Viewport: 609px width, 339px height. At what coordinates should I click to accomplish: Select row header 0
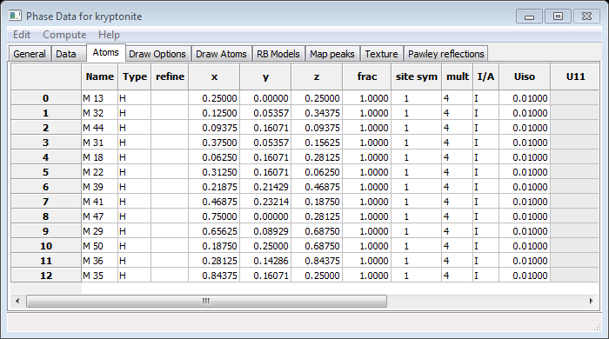tap(46, 98)
